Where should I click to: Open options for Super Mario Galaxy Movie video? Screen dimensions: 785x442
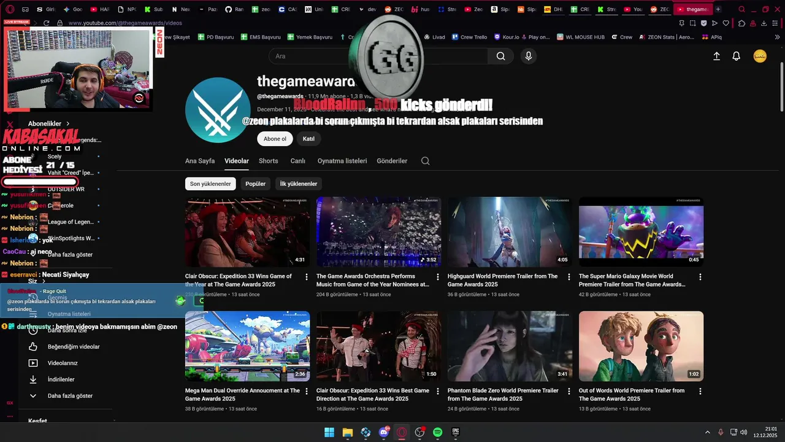(700, 277)
